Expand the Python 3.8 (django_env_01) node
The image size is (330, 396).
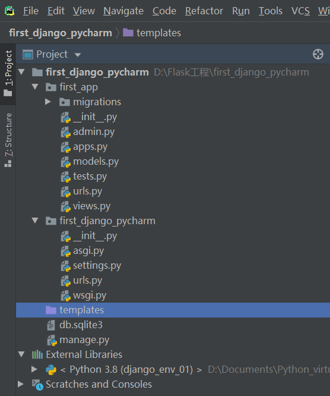point(34,369)
